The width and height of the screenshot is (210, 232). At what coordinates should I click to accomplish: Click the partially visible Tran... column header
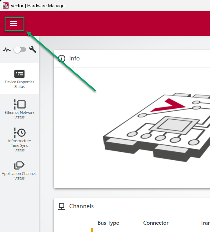pos(205,223)
